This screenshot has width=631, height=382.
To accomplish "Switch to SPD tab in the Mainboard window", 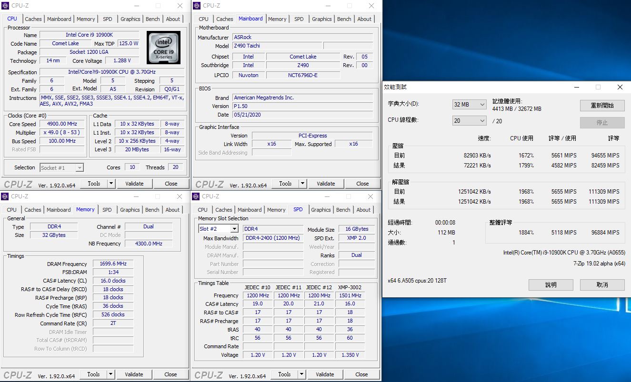I will tap(299, 19).
